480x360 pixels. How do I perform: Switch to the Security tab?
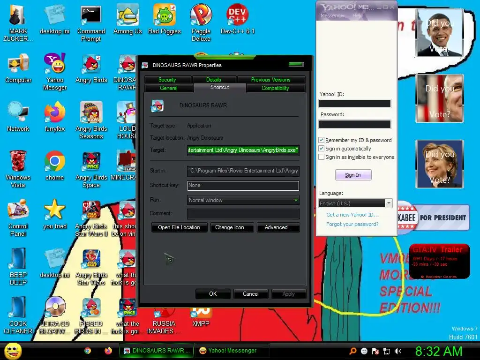coord(167,80)
